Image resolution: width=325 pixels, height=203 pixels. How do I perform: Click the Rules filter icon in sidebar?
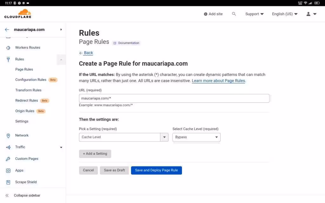point(8,59)
